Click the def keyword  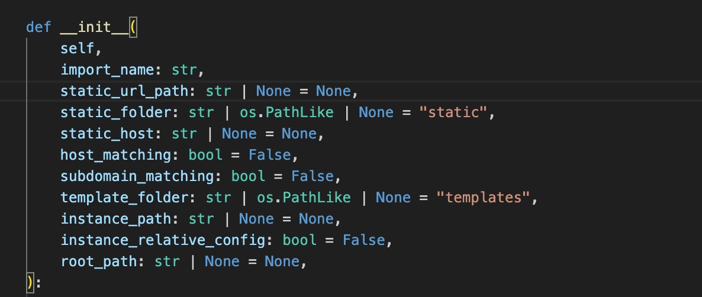38,27
